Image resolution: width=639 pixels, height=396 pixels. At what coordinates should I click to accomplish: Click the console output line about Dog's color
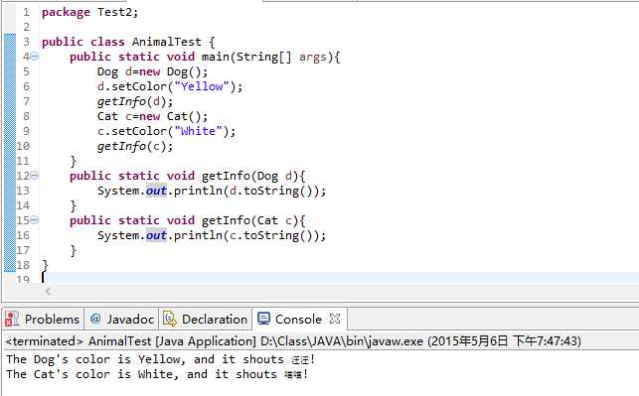pos(160,359)
